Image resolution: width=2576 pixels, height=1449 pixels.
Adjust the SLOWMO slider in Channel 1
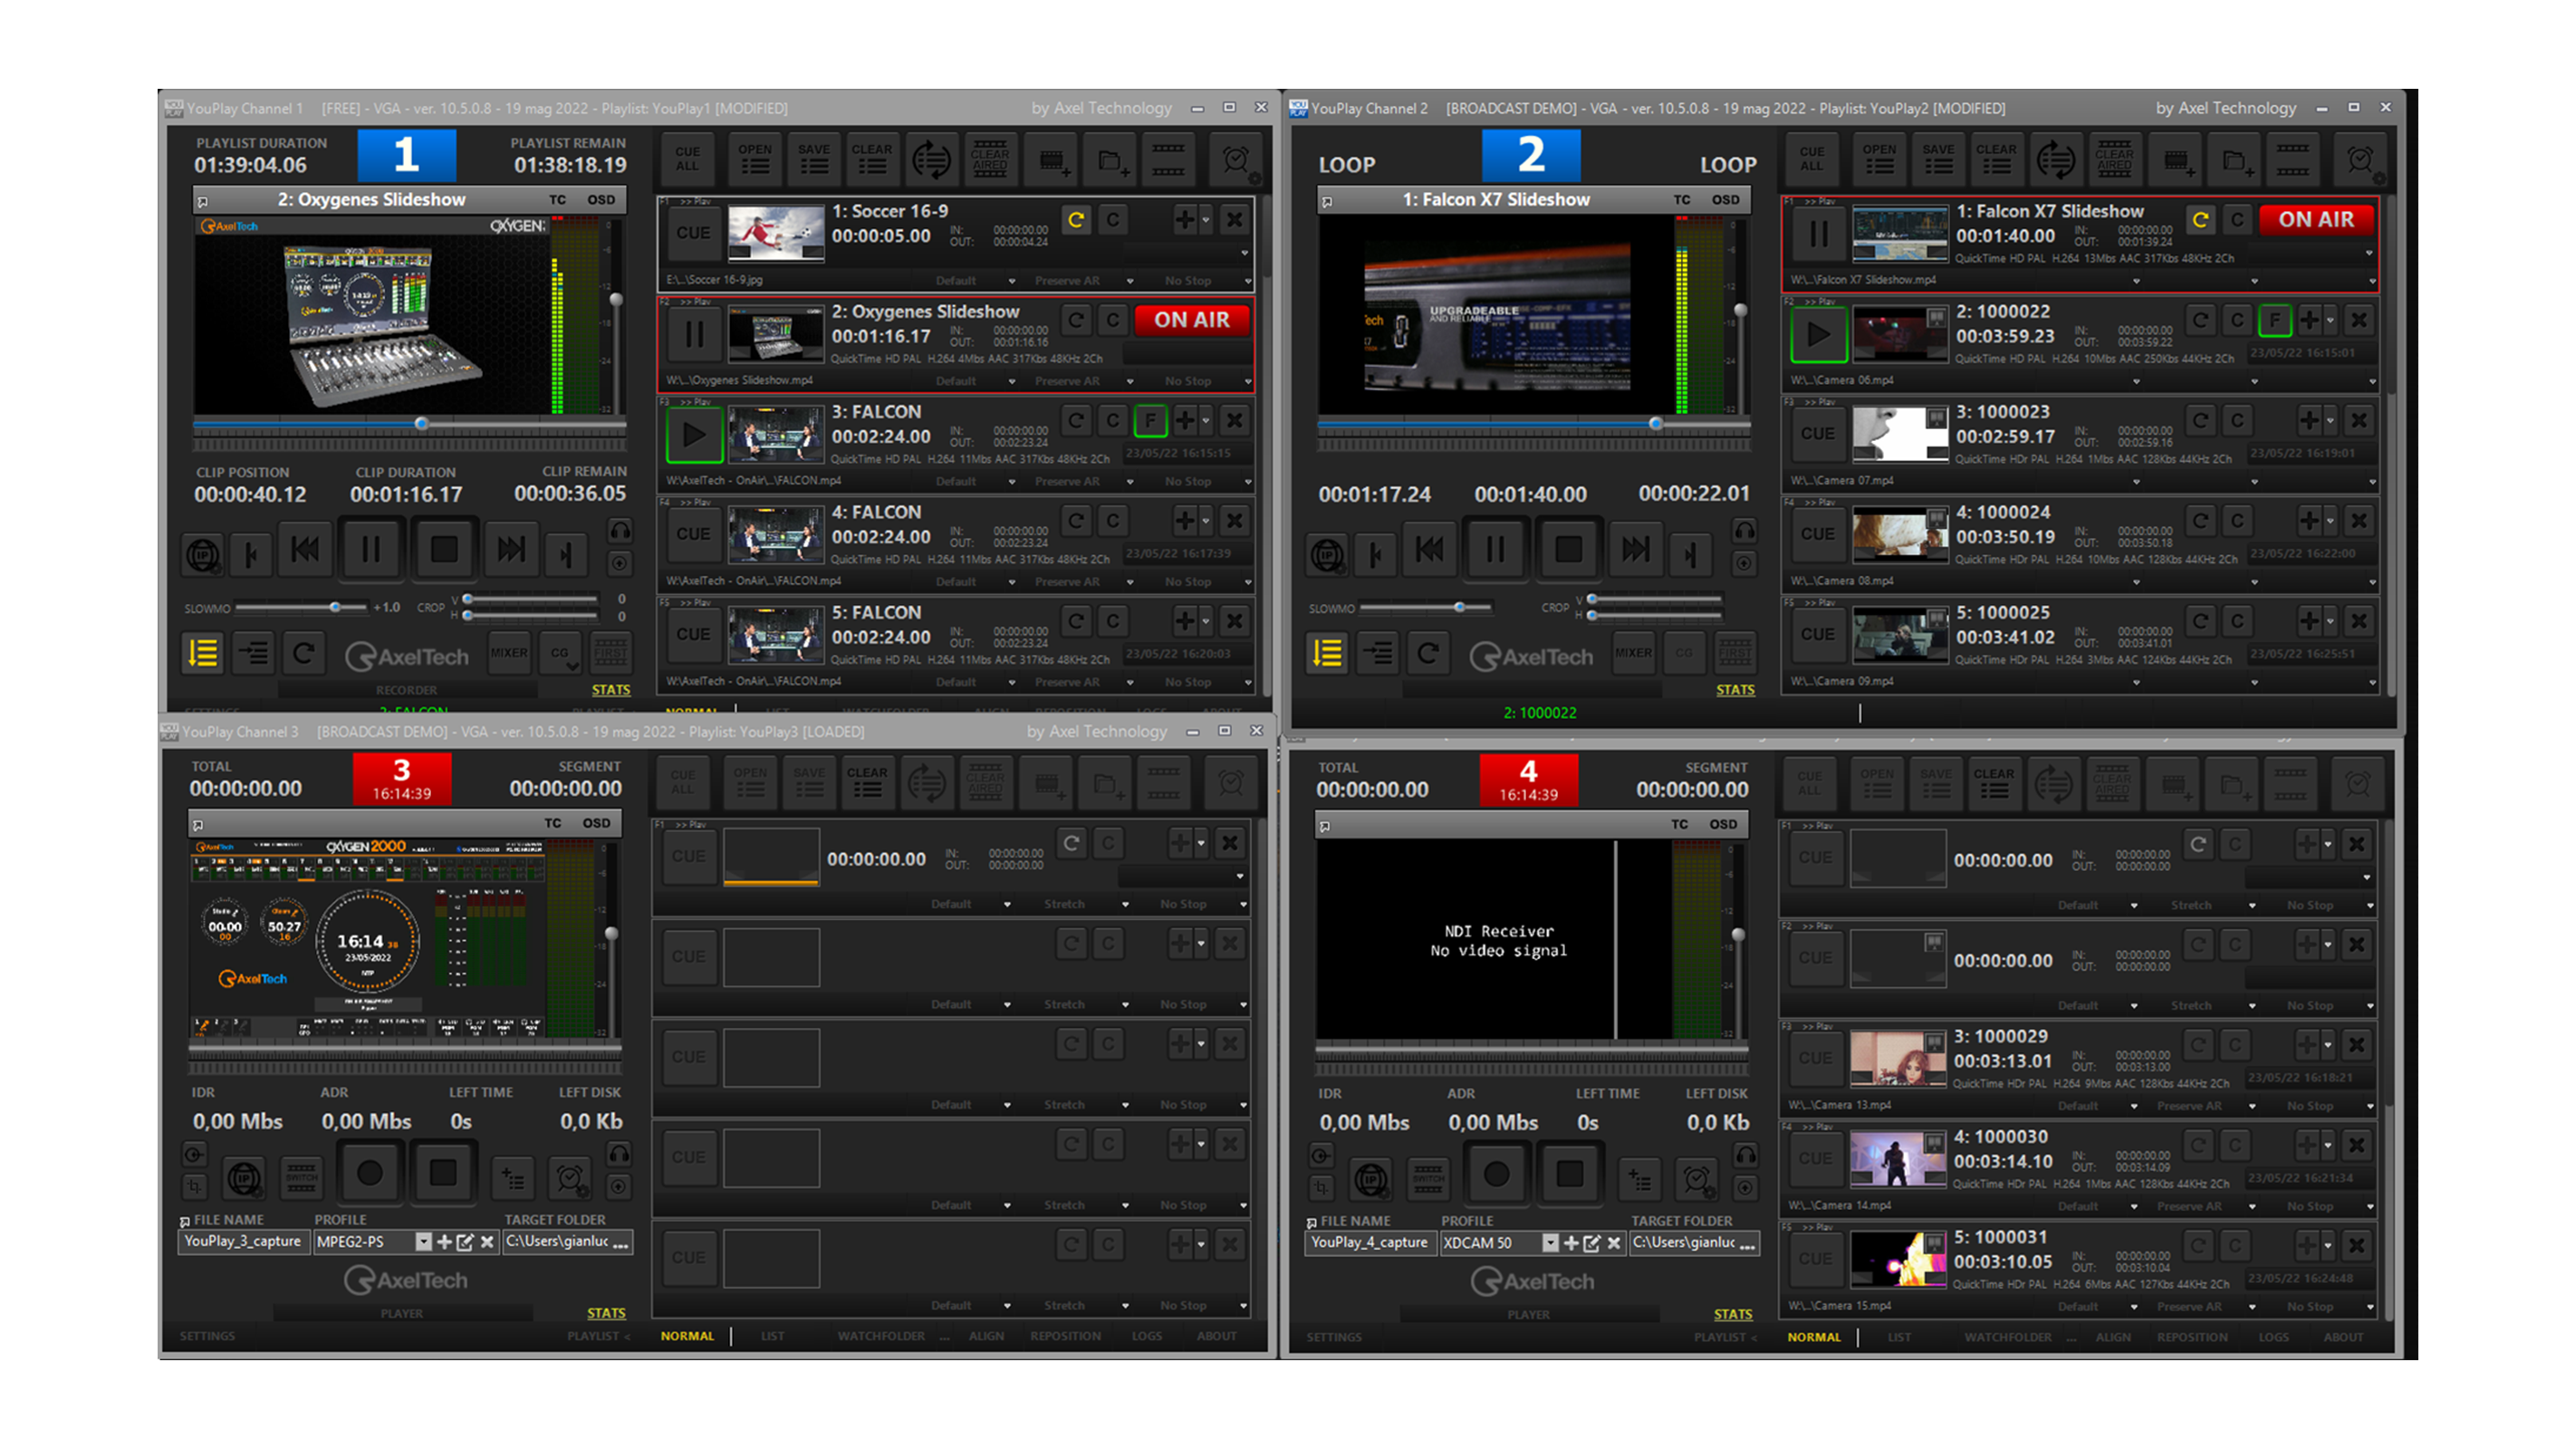click(335, 608)
